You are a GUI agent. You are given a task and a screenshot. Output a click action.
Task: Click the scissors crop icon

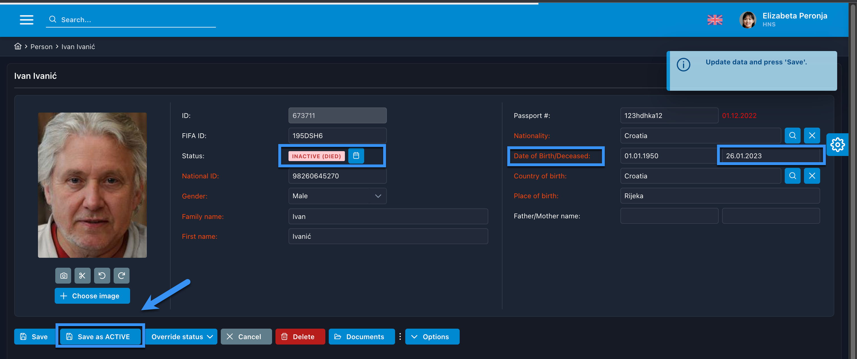click(82, 276)
